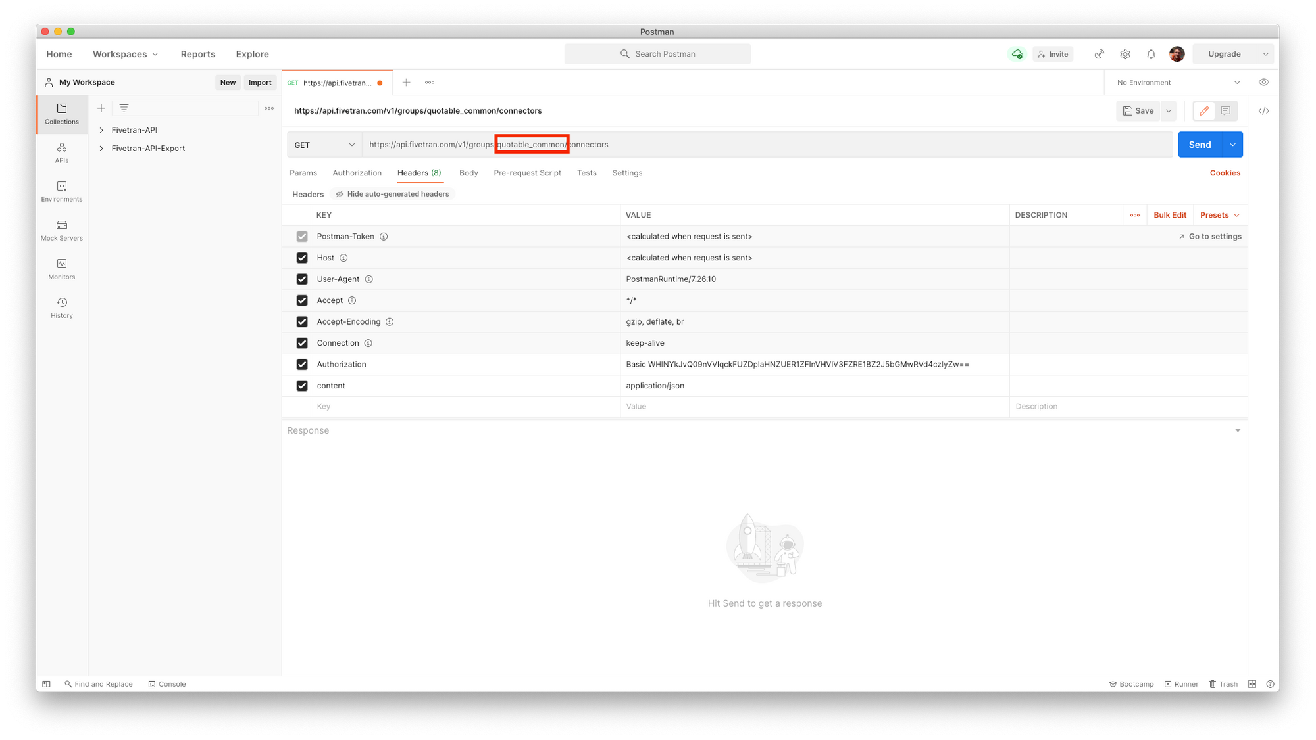Switch to the Settings tab
1316x740 pixels.
click(x=627, y=173)
